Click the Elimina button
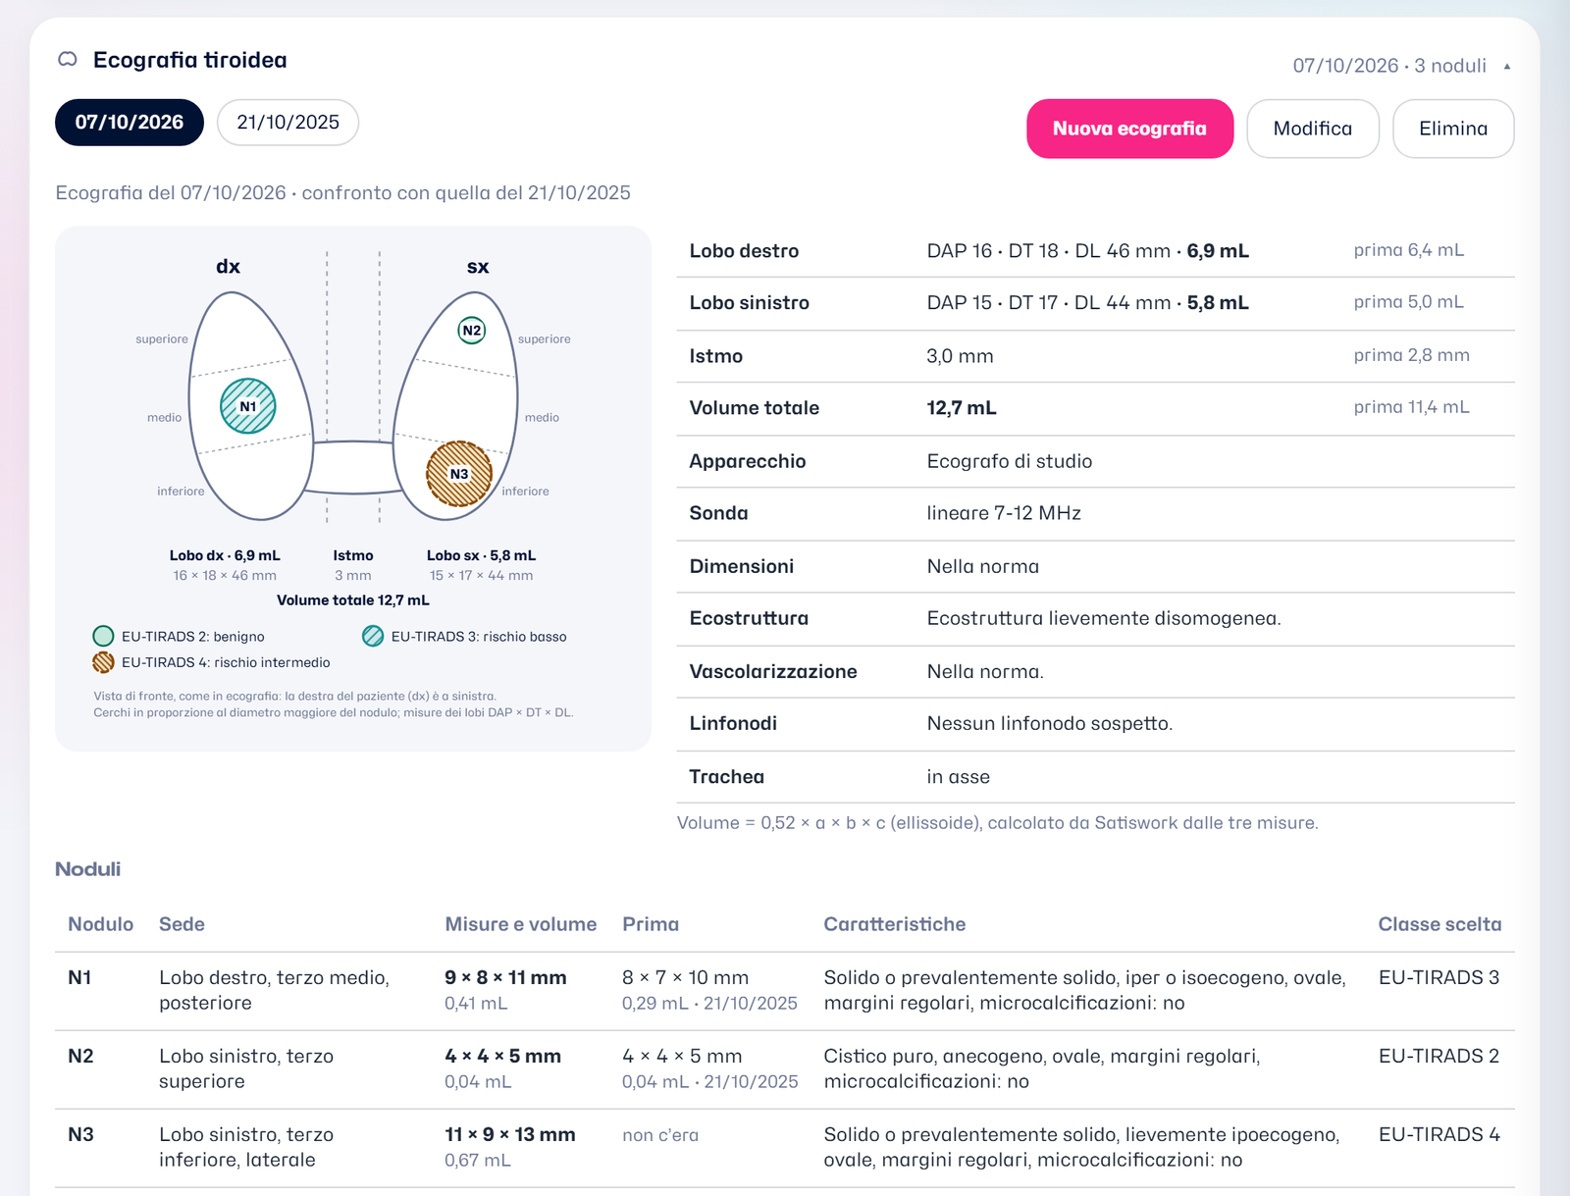Image resolution: width=1570 pixels, height=1196 pixels. click(x=1453, y=129)
